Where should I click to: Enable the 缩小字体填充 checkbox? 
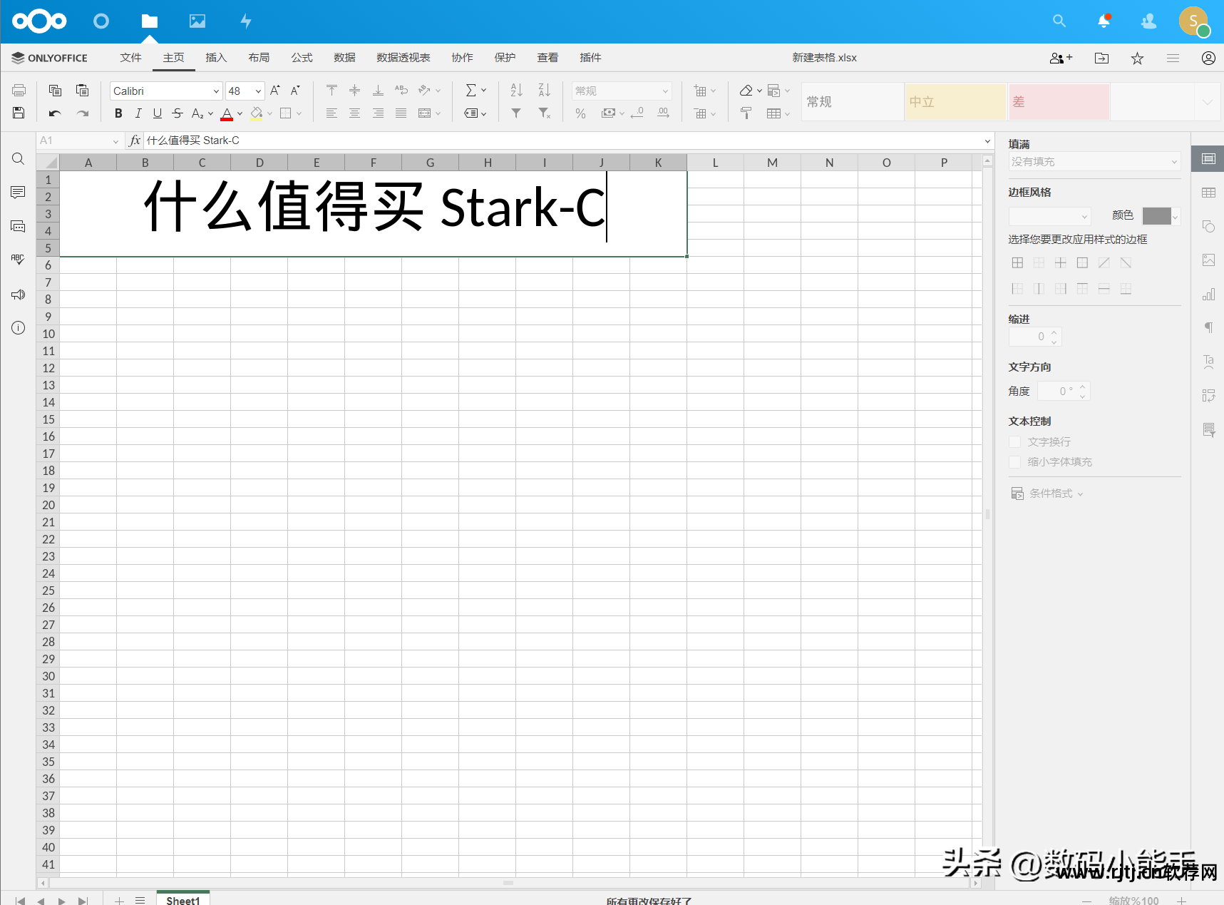click(1015, 462)
